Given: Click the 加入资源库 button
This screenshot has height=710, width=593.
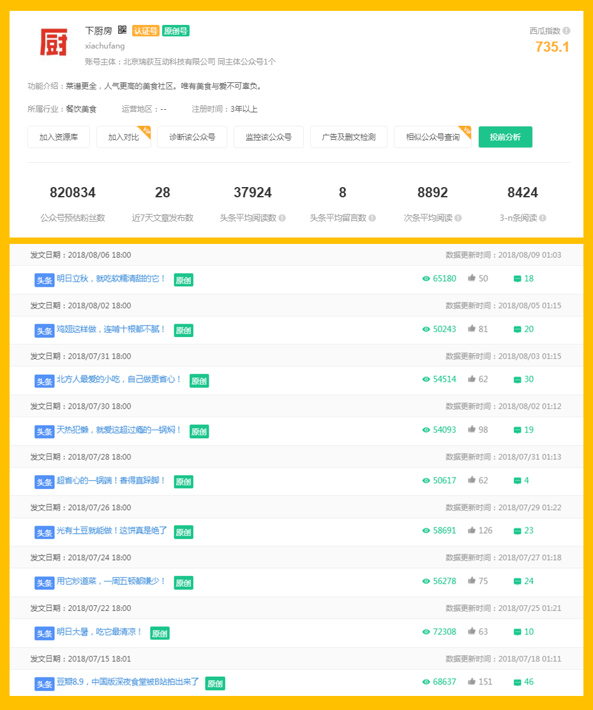Looking at the screenshot, I should pyautogui.click(x=59, y=137).
